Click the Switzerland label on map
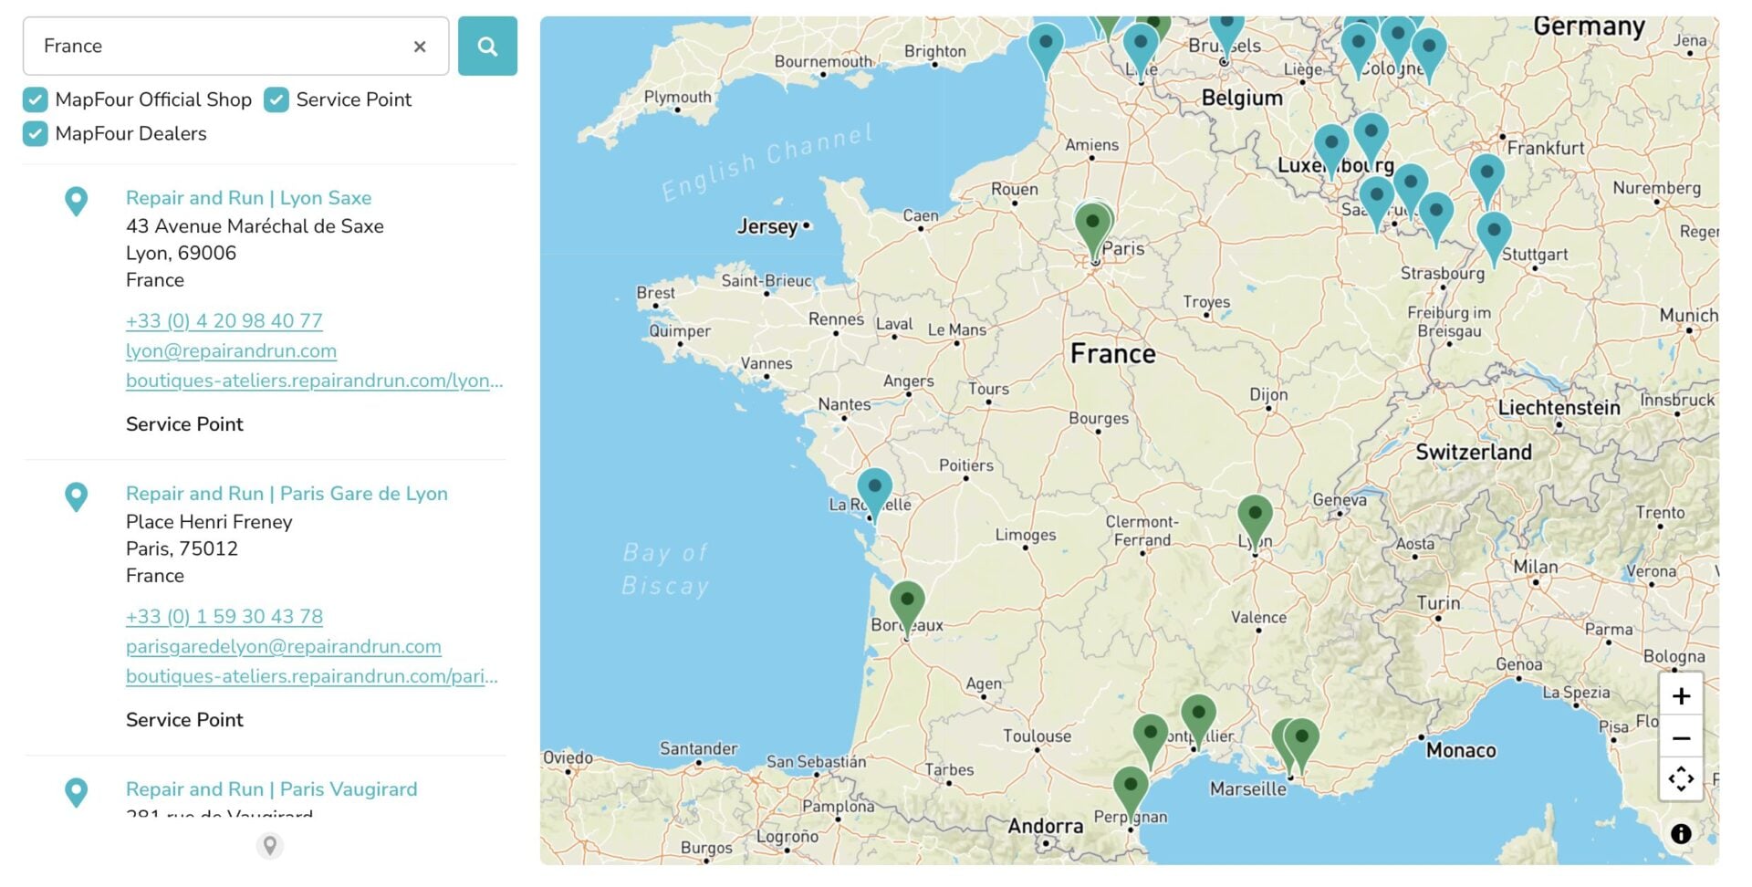Screen dimensions: 1752x887 pos(1474,453)
